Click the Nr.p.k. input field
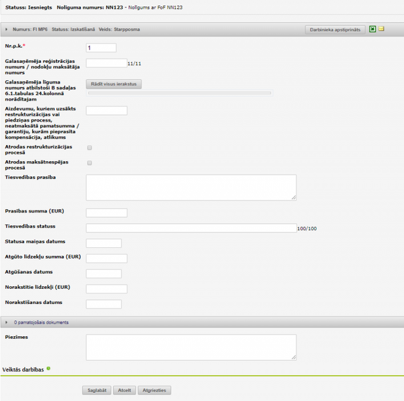 (x=101, y=48)
